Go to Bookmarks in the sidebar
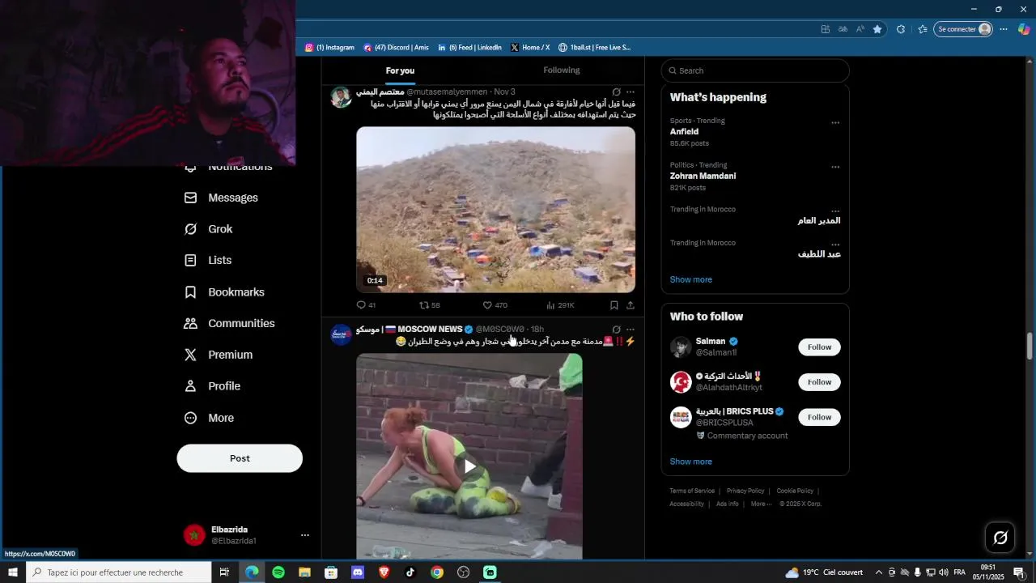This screenshot has width=1036, height=583. tap(224, 292)
